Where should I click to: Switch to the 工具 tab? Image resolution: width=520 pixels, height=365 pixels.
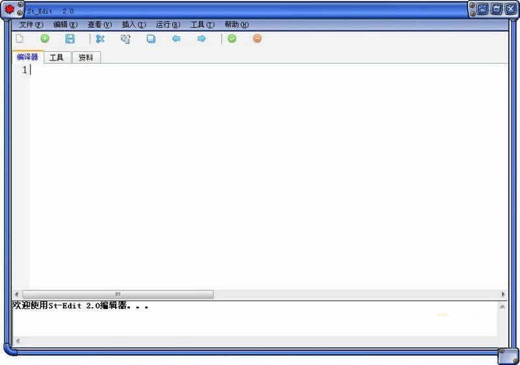pos(57,58)
